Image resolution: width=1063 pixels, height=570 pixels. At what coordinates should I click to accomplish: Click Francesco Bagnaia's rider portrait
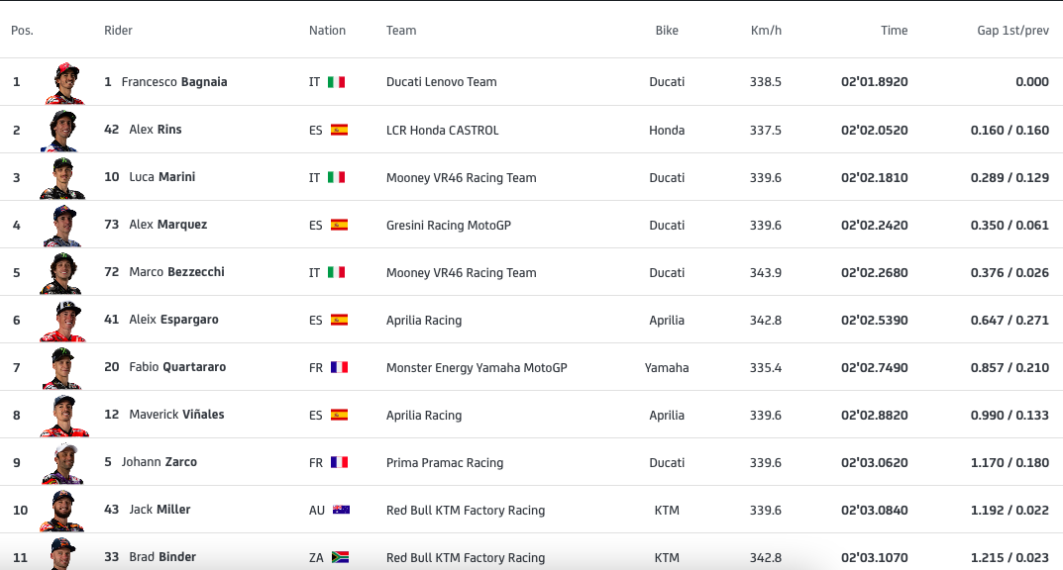pos(64,82)
